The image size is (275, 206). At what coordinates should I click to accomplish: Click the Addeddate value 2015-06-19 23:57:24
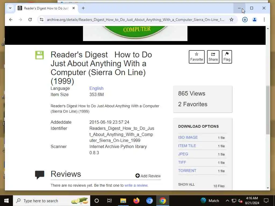[x=109, y=122]
